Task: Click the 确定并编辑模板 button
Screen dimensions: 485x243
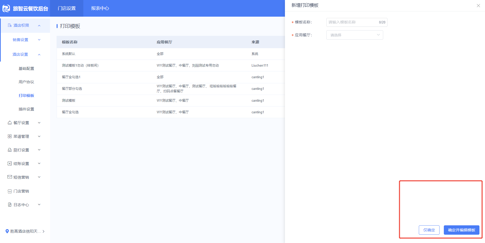Action: [x=462, y=230]
